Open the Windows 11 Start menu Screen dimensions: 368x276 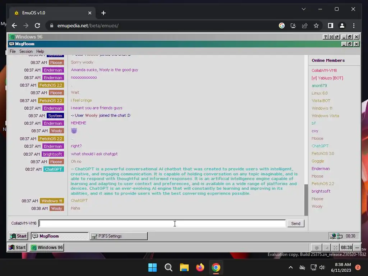152,267
